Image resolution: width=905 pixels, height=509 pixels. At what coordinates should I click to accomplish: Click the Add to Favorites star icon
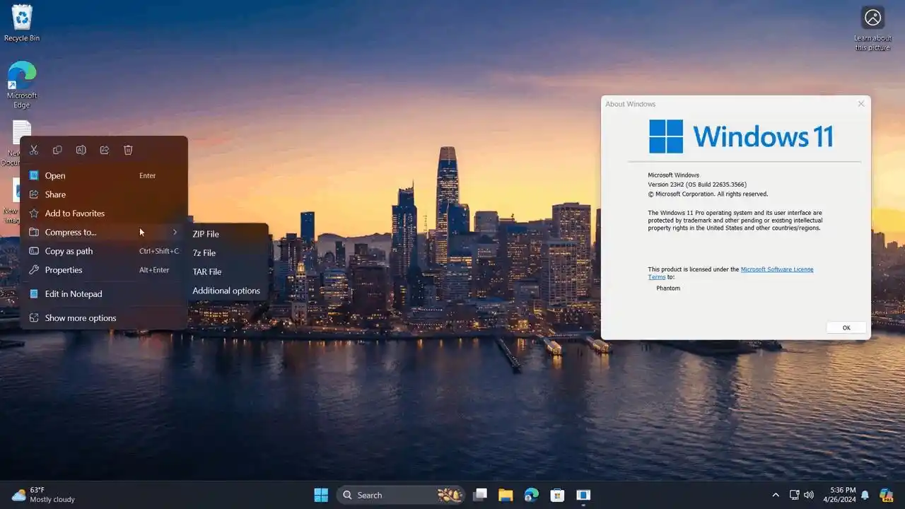(x=33, y=213)
